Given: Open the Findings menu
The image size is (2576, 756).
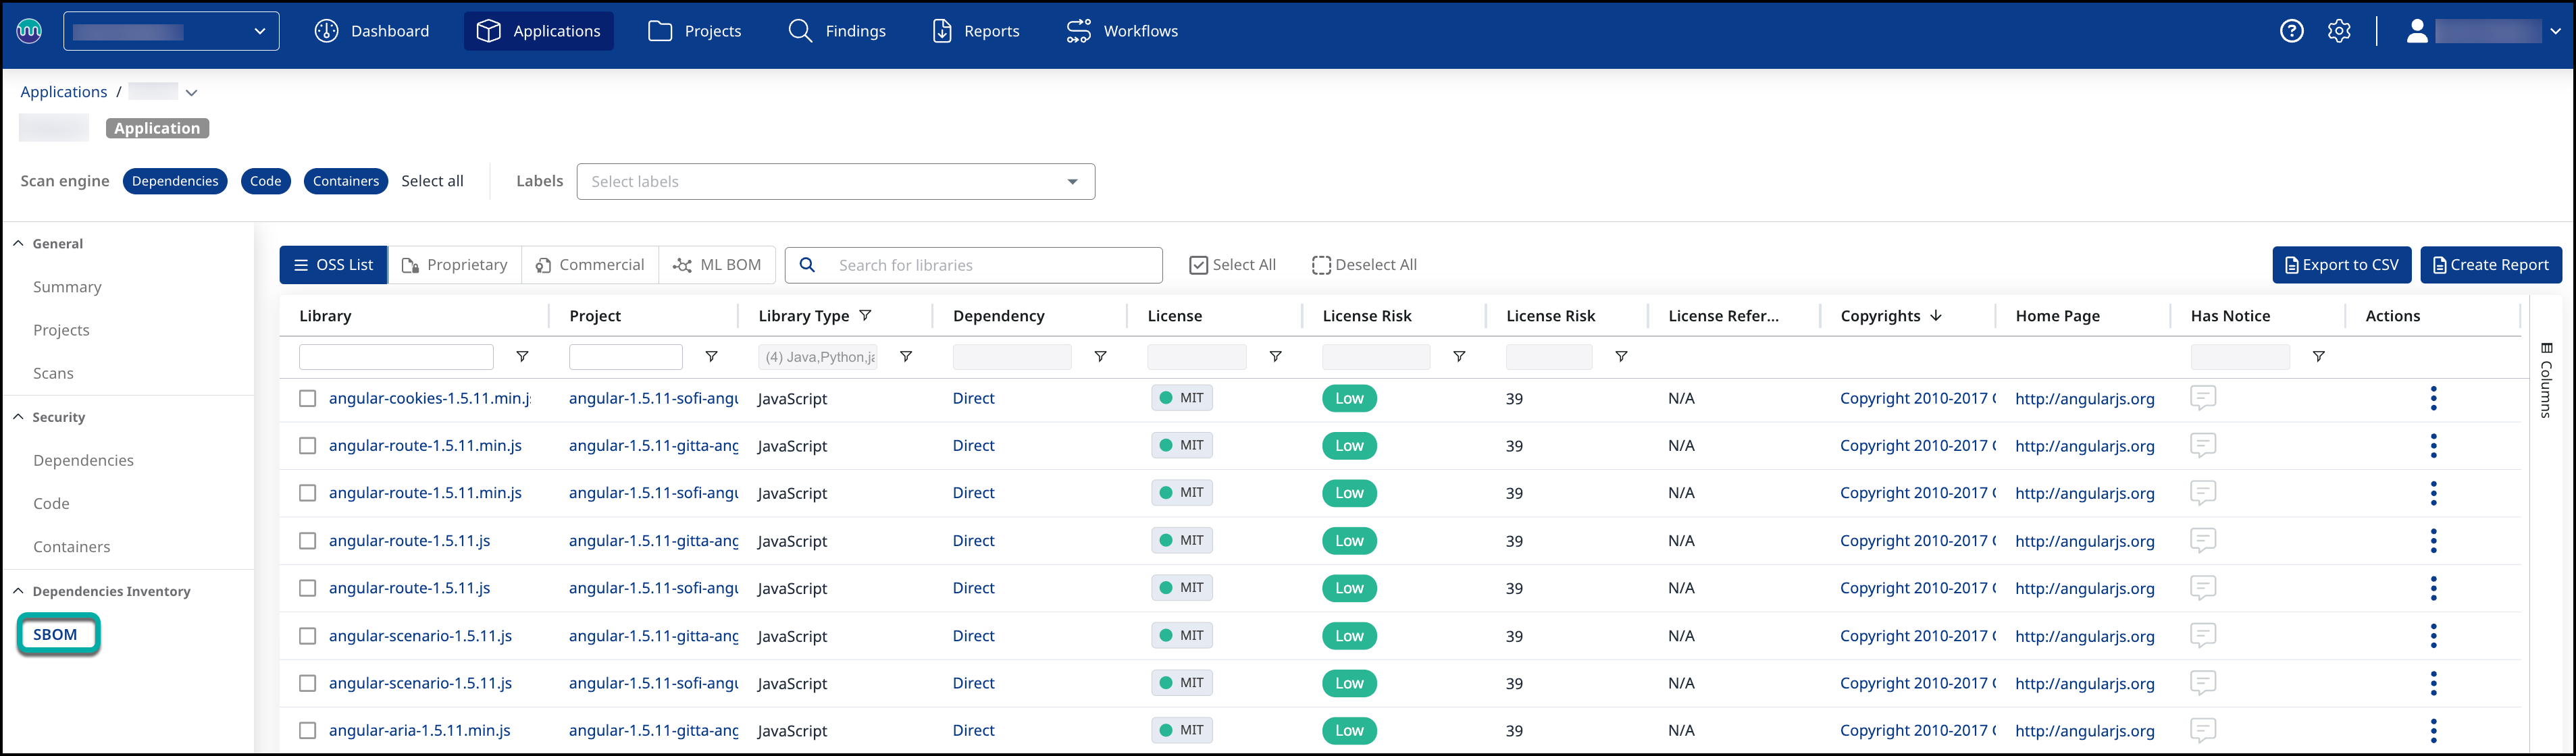Looking at the screenshot, I should coord(837,31).
